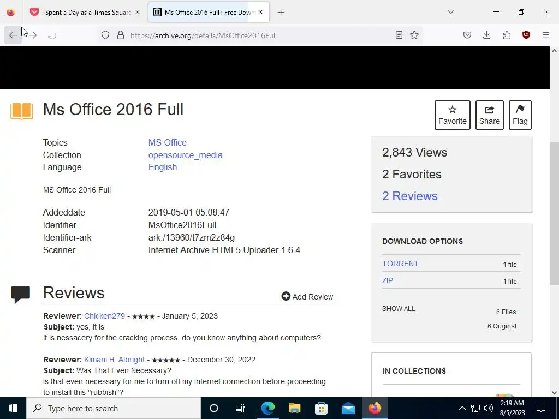Click the volume speaker tray icon
Viewport: 559px width, 419px height.
point(489,408)
